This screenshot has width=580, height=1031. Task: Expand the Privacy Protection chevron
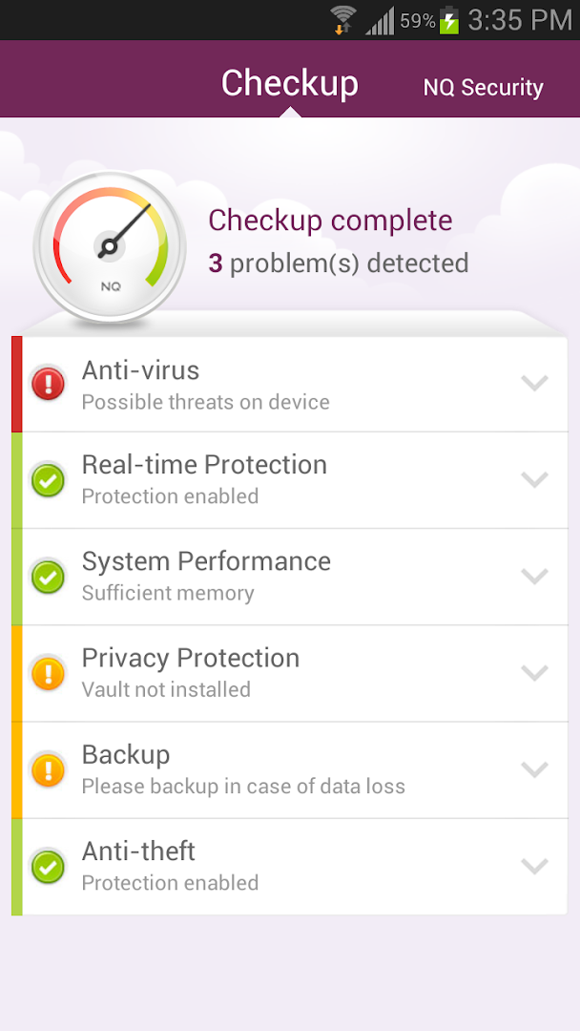(x=535, y=673)
